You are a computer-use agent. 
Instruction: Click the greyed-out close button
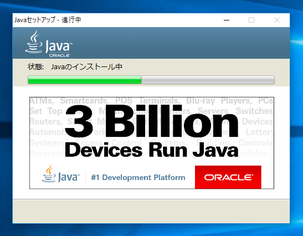pyautogui.click(x=277, y=20)
